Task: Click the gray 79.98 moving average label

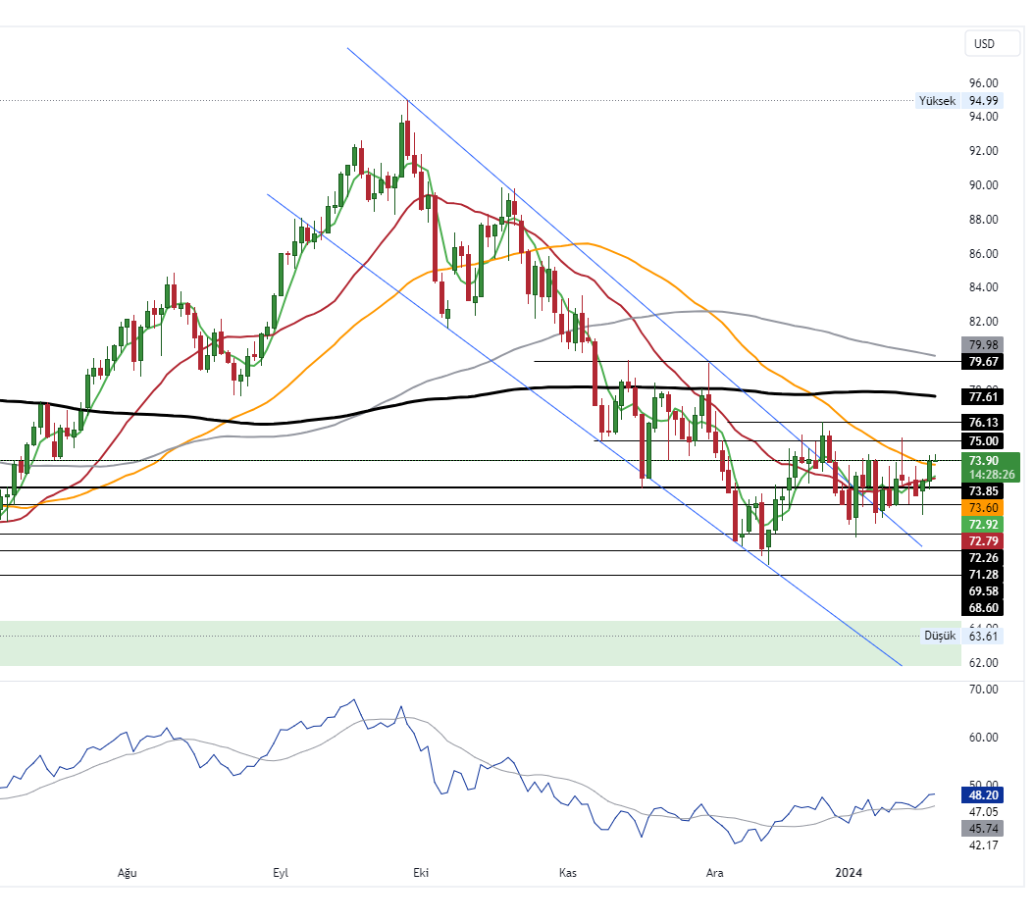Action: [x=984, y=344]
